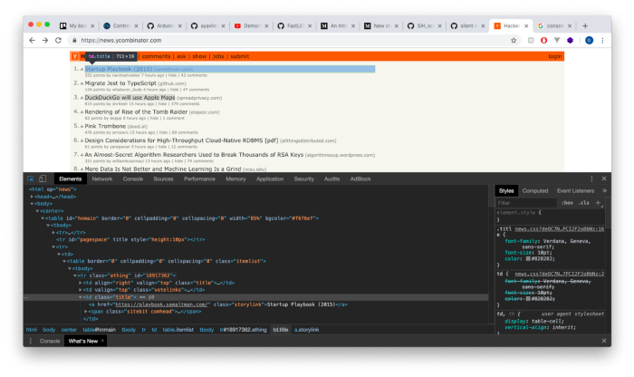The image size is (634, 377).
Task: Open the Security DevTools panel
Action: pyautogui.click(x=303, y=179)
